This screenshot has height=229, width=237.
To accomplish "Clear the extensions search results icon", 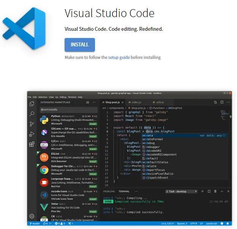I will tap(88, 102).
